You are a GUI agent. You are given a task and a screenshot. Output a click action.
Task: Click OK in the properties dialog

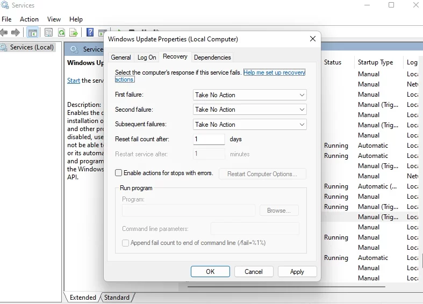pos(210,272)
